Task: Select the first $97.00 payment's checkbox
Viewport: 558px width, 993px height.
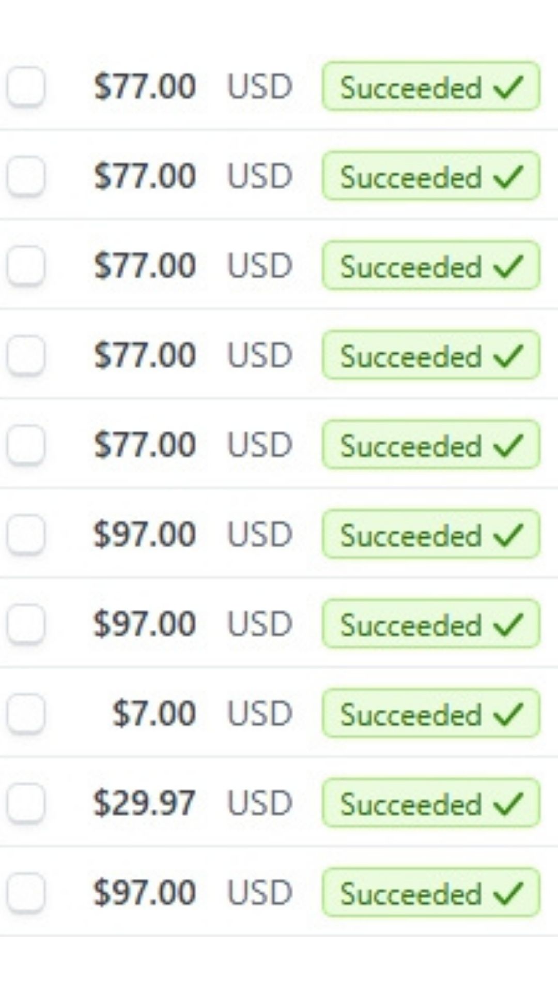Action: pos(26,534)
